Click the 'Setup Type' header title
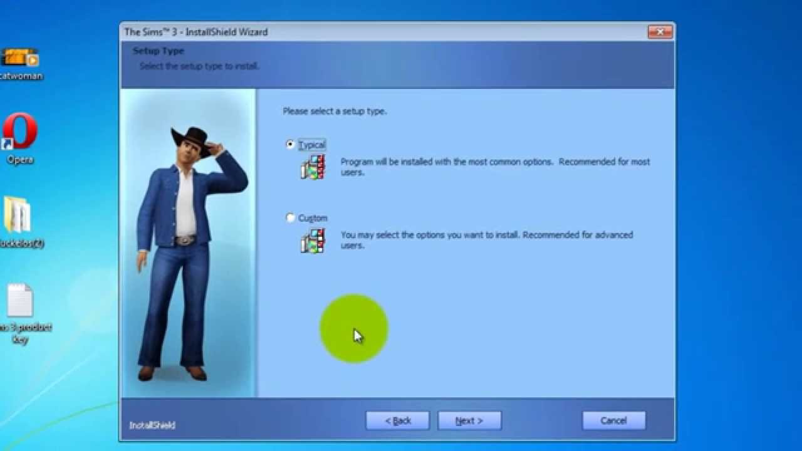 tap(159, 51)
